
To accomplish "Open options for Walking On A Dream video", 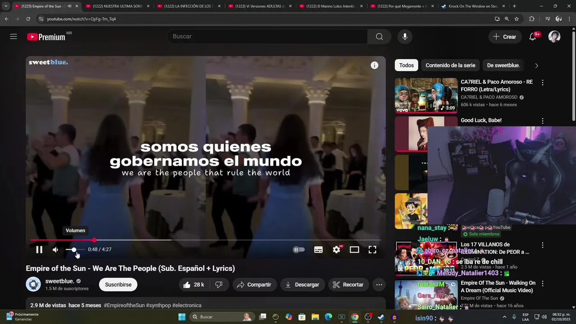I will coord(543,283).
